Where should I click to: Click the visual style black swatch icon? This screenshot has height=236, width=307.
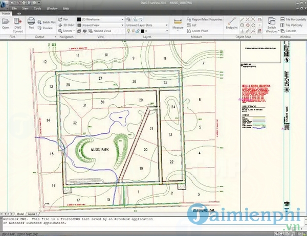click(79, 19)
